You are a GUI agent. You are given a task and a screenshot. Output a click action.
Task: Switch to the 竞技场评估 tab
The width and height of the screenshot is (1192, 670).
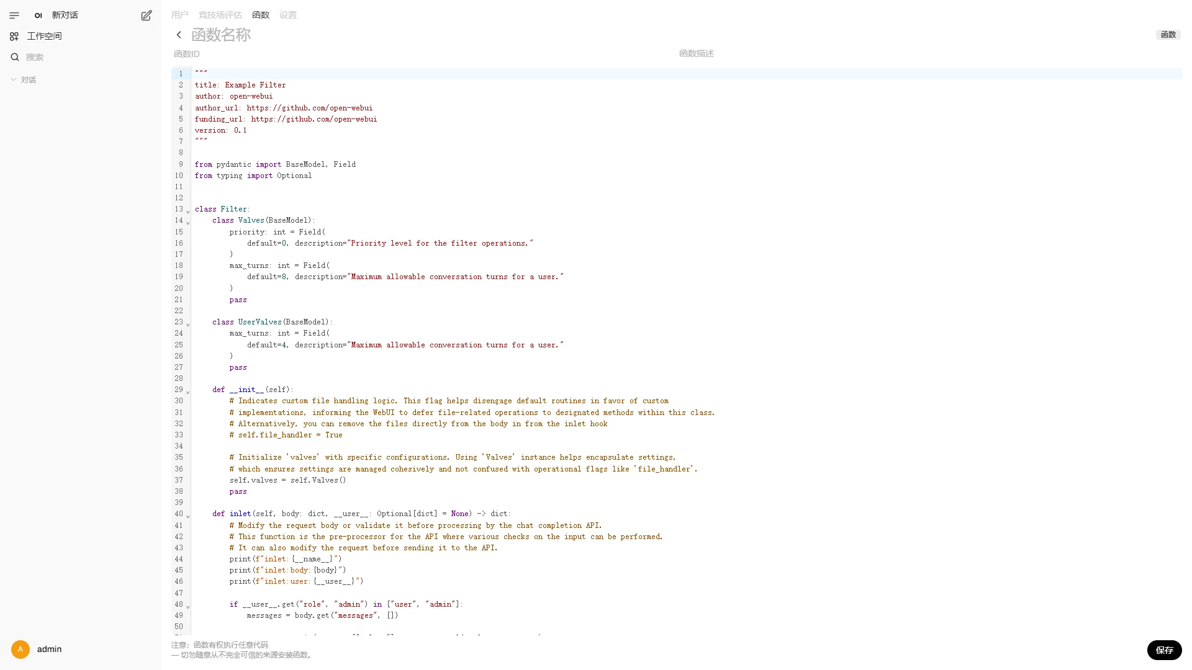click(220, 15)
